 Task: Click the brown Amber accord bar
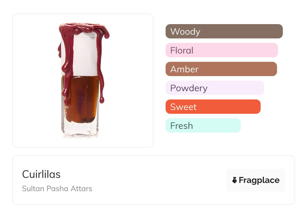click(221, 69)
